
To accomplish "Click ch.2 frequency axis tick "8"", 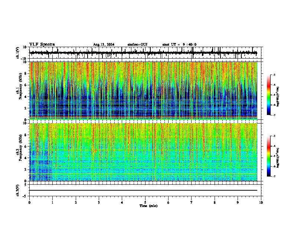I will [26, 135].
